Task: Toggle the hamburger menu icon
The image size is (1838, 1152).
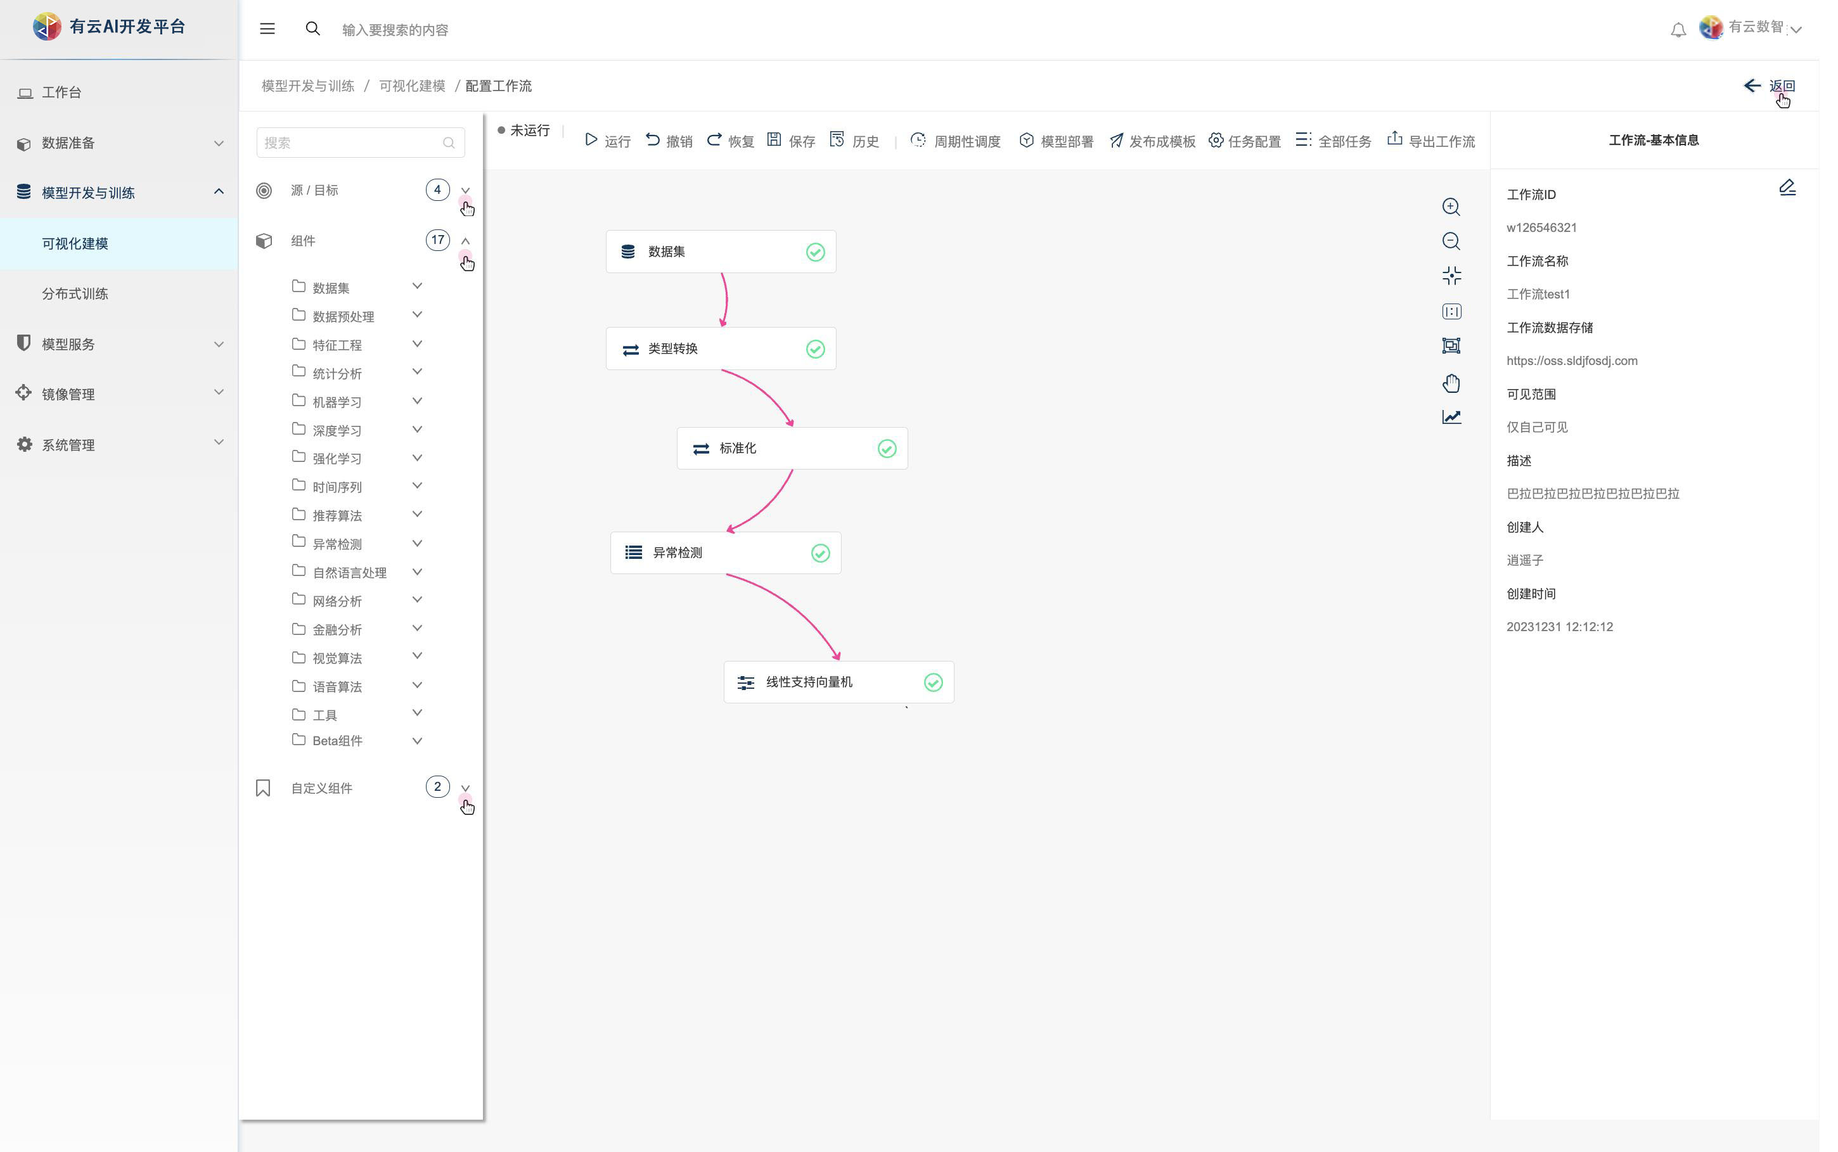Action: pos(267,29)
